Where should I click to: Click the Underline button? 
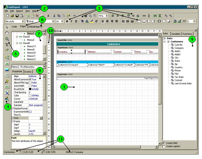coord(76,21)
